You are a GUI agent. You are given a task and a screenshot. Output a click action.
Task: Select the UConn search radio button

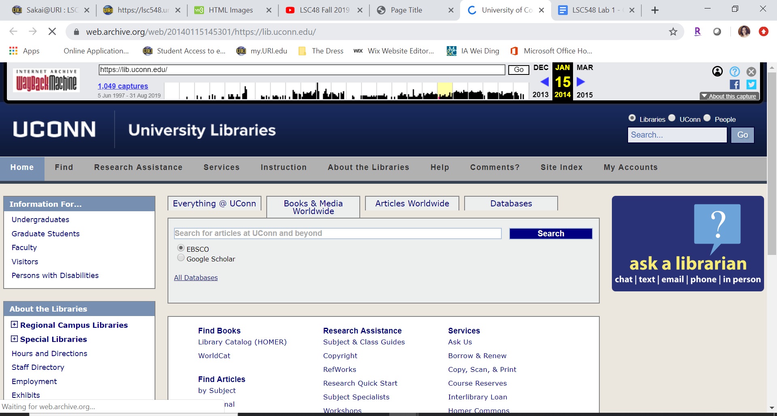click(x=672, y=118)
